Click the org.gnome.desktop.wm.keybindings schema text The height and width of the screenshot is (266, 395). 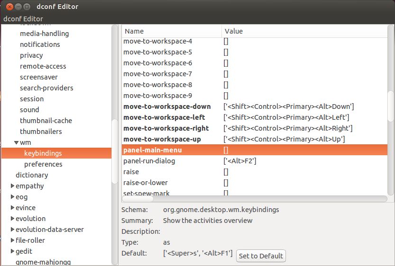click(x=221, y=209)
